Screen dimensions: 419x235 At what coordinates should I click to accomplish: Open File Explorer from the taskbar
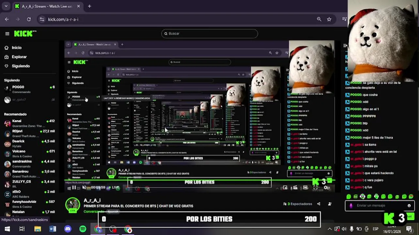(38, 229)
